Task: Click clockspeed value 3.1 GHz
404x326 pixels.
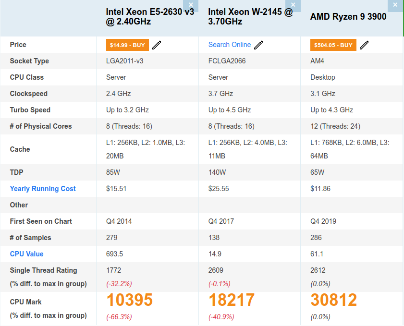Action: point(323,94)
